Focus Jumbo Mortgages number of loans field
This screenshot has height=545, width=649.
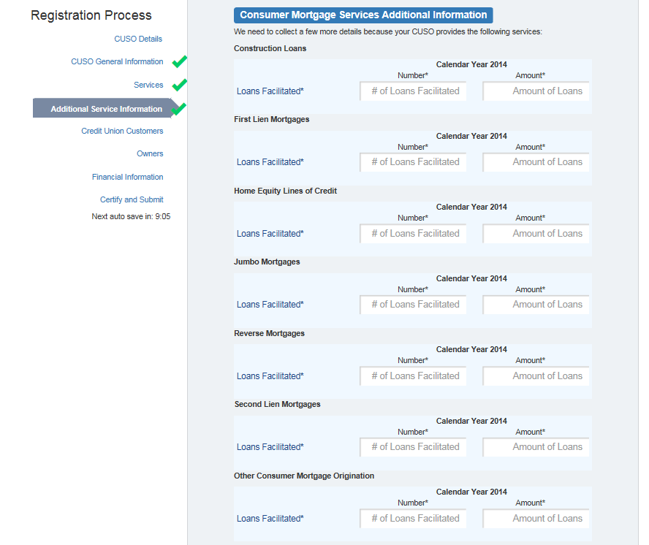coord(413,305)
